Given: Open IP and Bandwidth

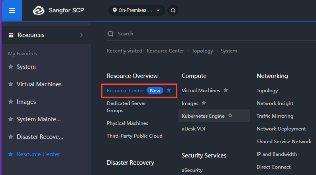Looking at the screenshot, I should (277, 154).
